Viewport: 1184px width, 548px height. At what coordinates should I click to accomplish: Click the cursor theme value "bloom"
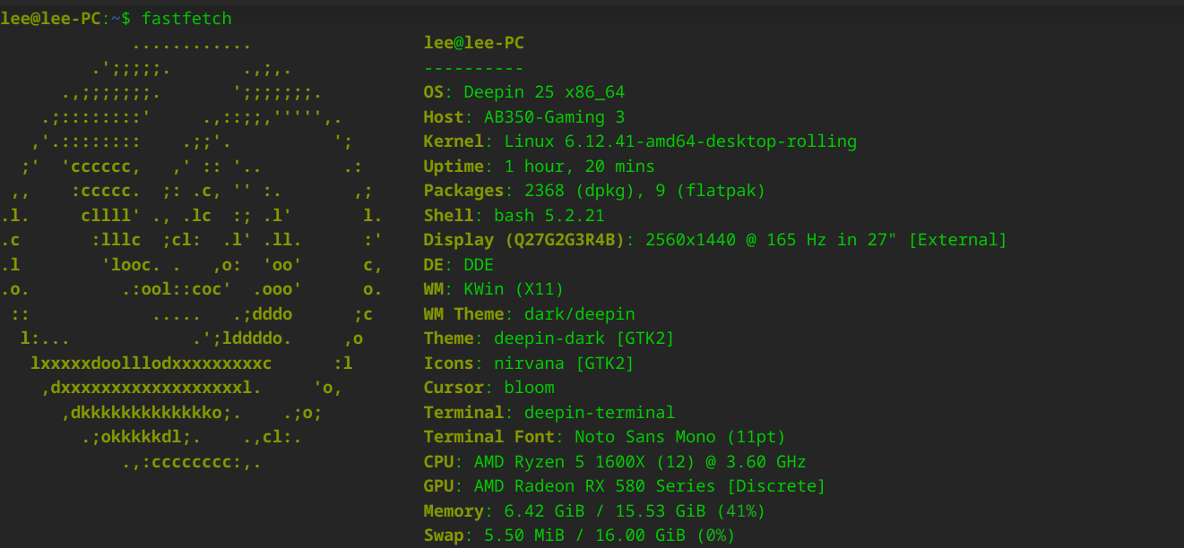pos(529,388)
